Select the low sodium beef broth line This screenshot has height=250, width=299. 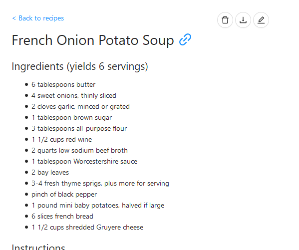pos(79,151)
